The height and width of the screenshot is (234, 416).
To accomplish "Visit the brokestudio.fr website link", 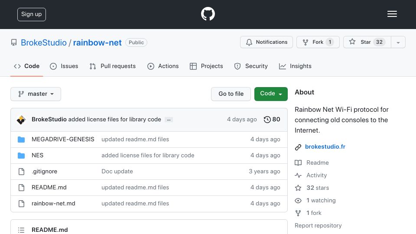I will (x=325, y=147).
